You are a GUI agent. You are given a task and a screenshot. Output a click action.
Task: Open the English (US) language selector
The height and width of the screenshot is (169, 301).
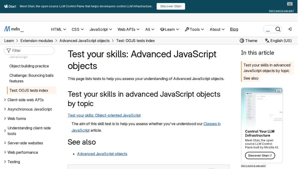click(x=278, y=41)
